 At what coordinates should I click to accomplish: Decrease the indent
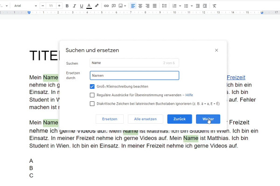198,6
